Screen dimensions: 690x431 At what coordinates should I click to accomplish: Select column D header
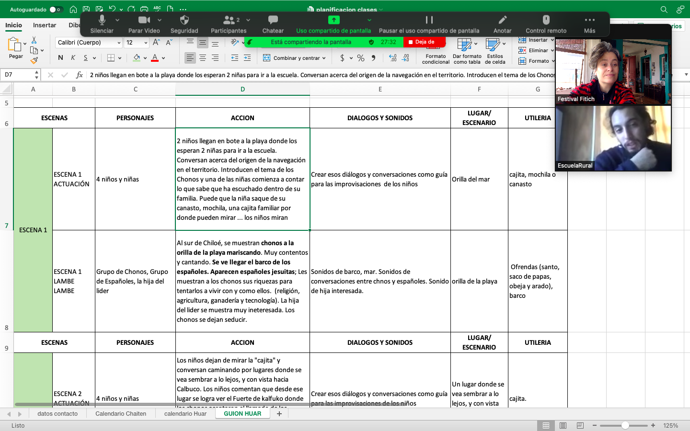coord(242,89)
